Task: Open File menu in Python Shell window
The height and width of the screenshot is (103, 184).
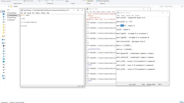Action: (x=87, y=12)
